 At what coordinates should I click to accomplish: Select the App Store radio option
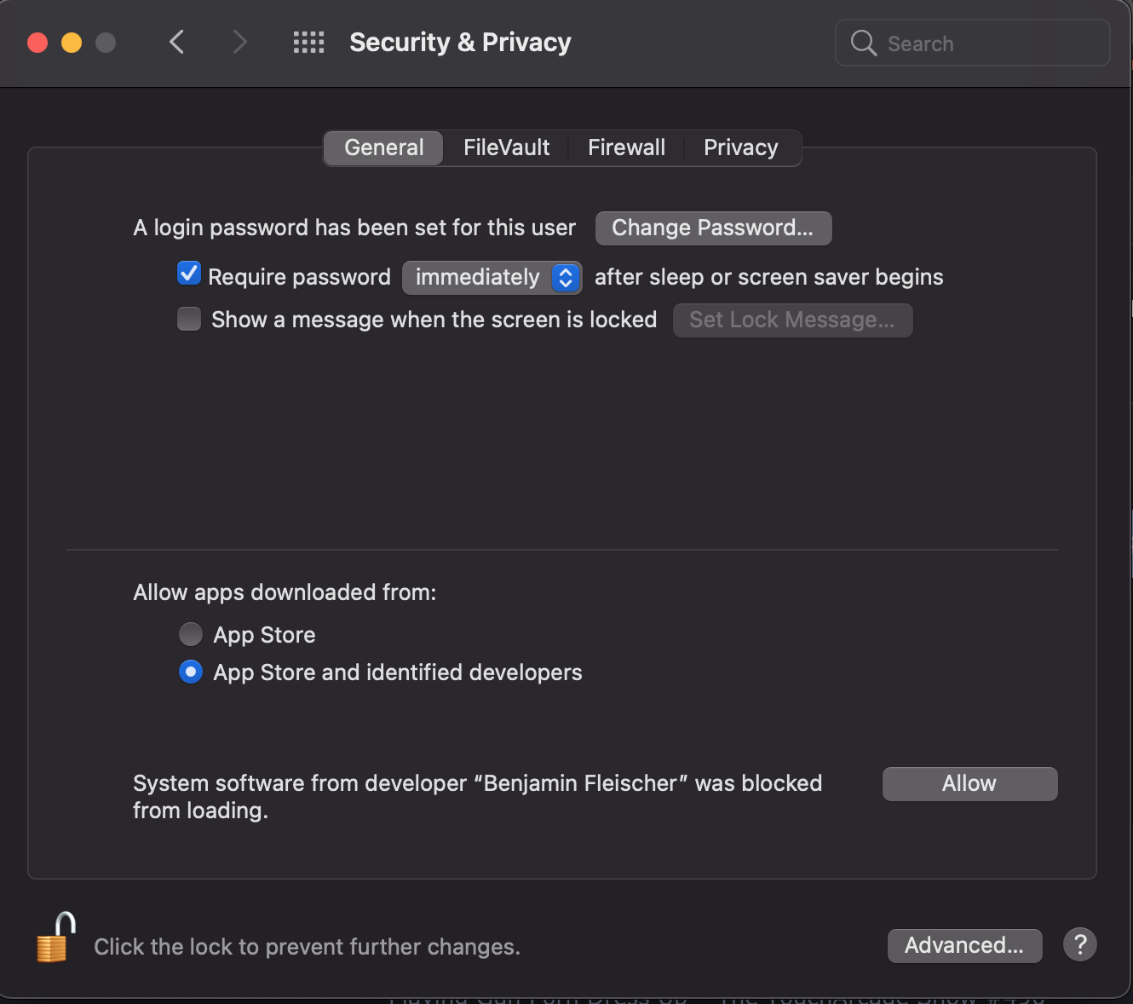click(191, 634)
